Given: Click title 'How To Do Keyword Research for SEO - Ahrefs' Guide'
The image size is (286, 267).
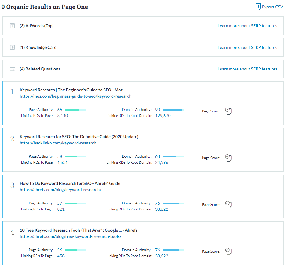Looking at the screenshot, I should (x=70, y=183).
